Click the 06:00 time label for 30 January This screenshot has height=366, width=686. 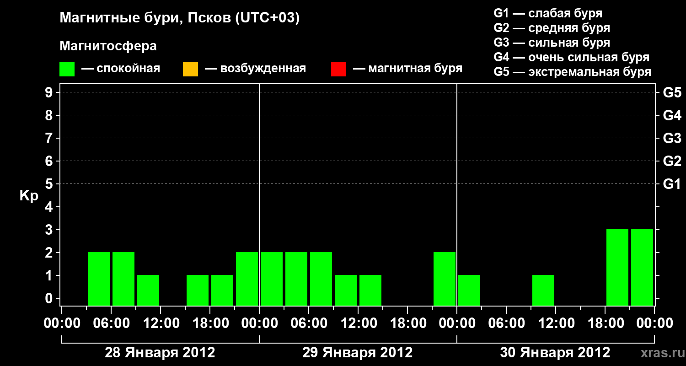[x=506, y=323]
